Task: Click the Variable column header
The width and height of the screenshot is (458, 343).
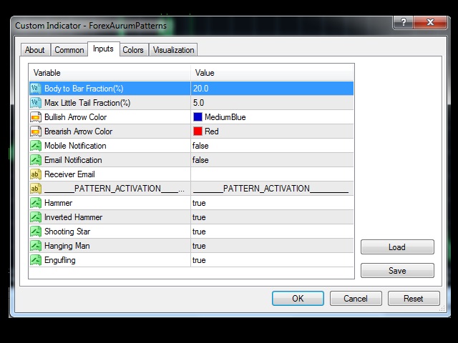Action: point(109,73)
